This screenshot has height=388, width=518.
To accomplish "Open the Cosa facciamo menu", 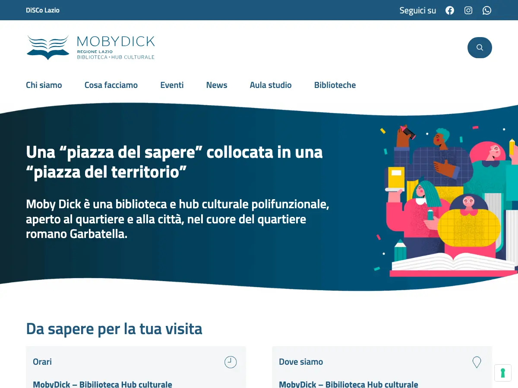I will [x=111, y=85].
